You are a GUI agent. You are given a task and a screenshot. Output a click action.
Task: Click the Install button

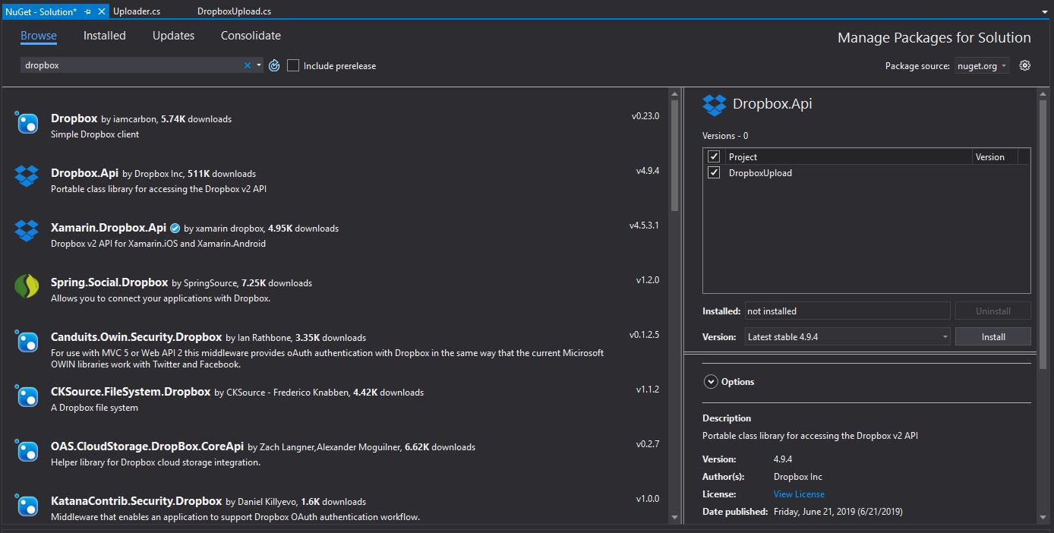(x=992, y=336)
